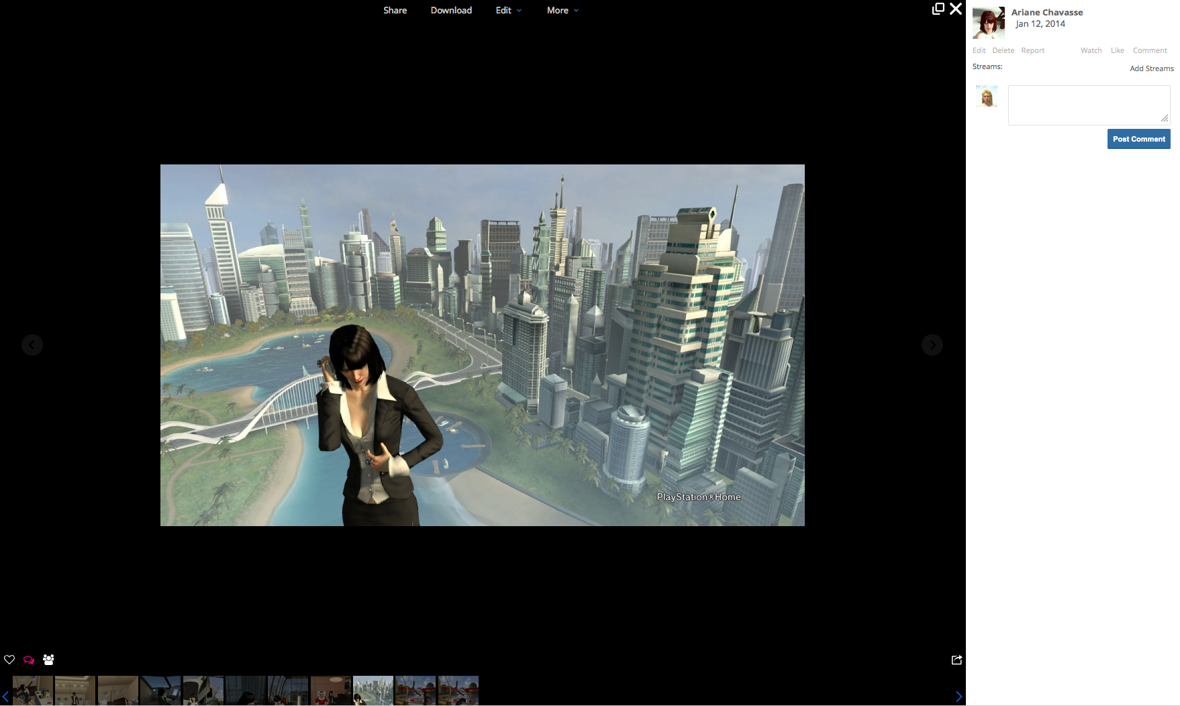Select the last red biplane thumbnail
This screenshot has height=706, width=1180.
tap(458, 690)
